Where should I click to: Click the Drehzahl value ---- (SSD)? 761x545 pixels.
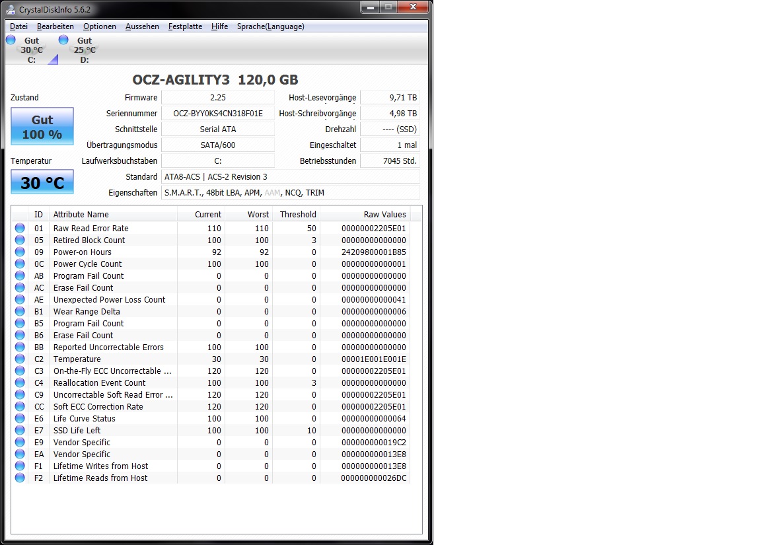(x=390, y=129)
